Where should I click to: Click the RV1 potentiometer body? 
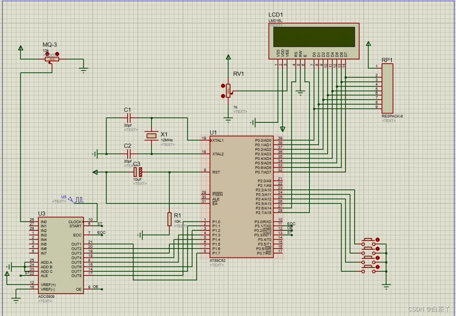coord(228,91)
